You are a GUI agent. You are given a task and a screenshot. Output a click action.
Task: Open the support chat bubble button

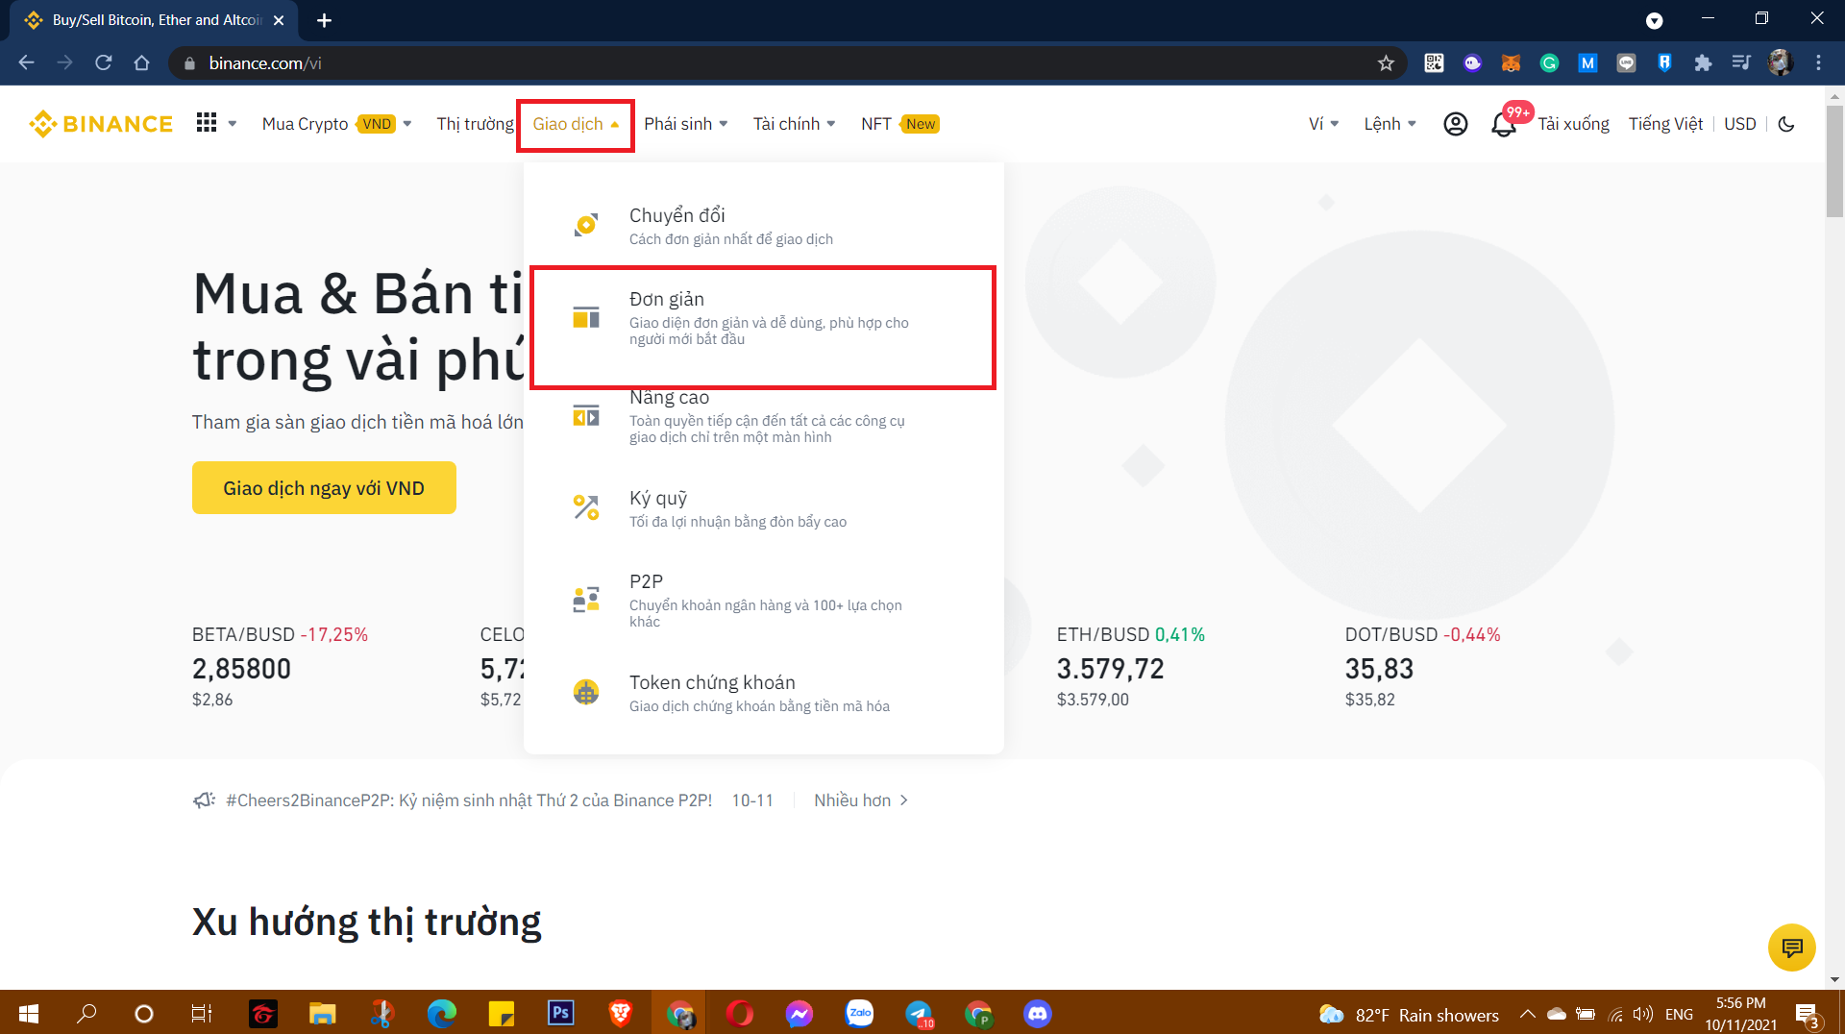[x=1792, y=948]
